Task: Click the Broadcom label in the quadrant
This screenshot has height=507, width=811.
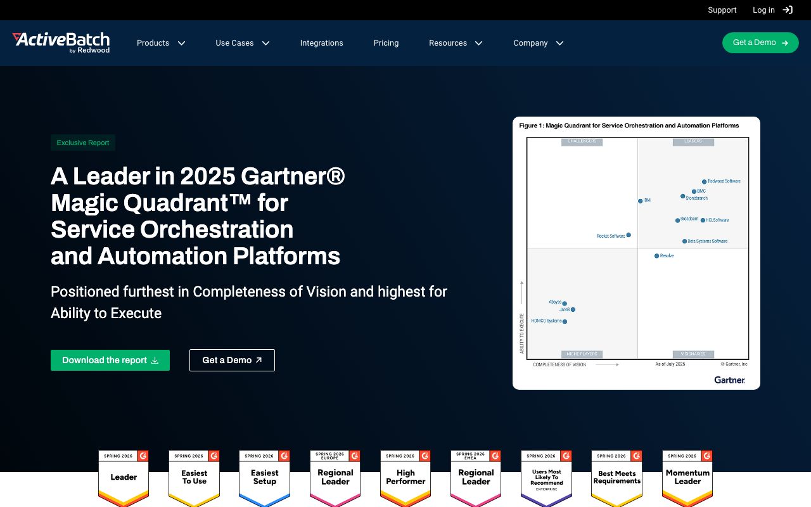Action: 689,219
